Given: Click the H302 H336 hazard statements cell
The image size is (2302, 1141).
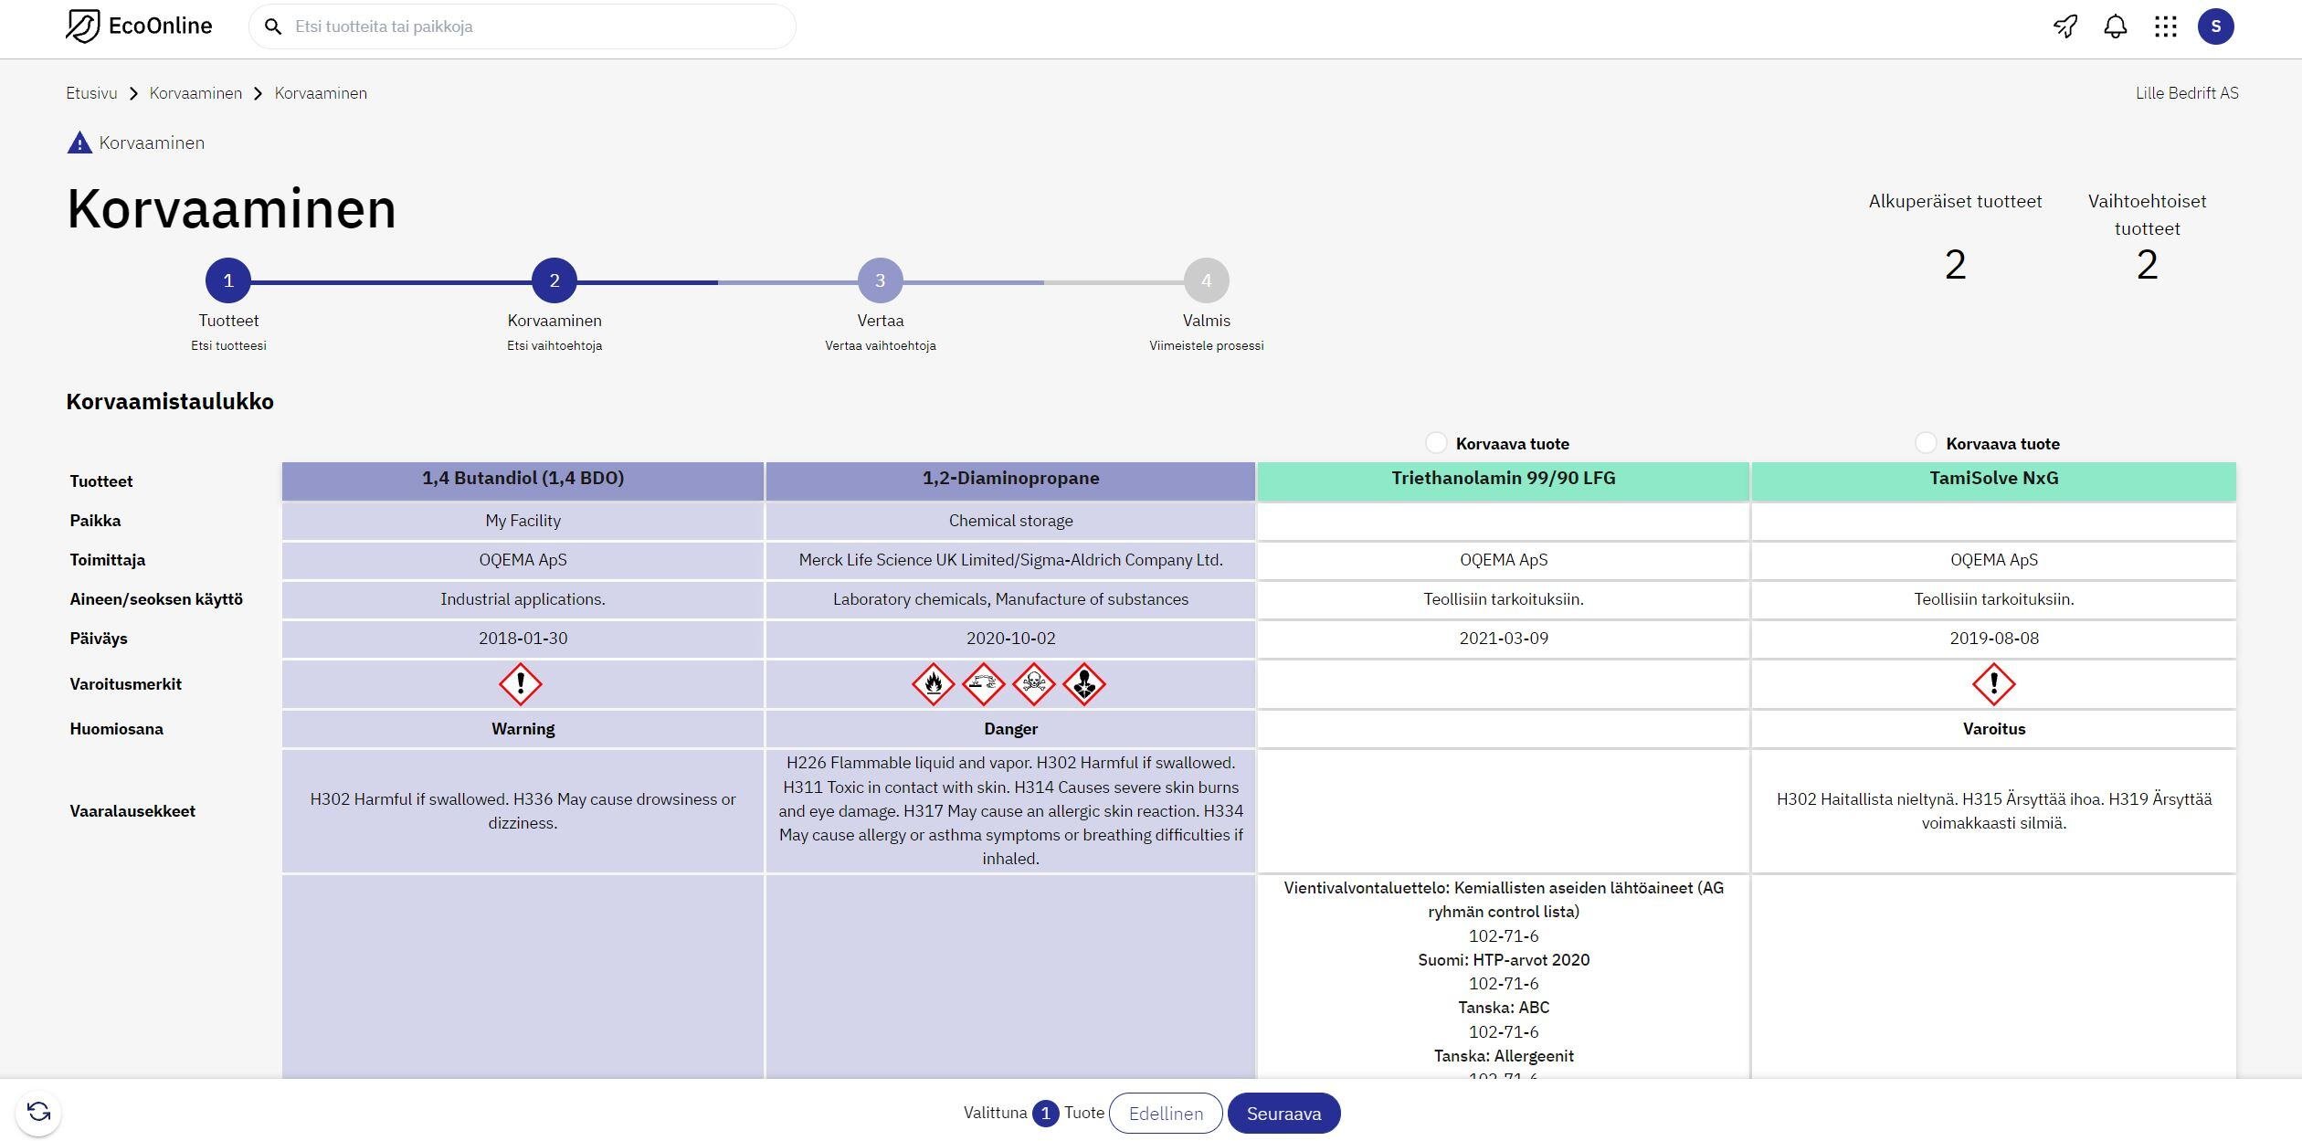Looking at the screenshot, I should 523,811.
